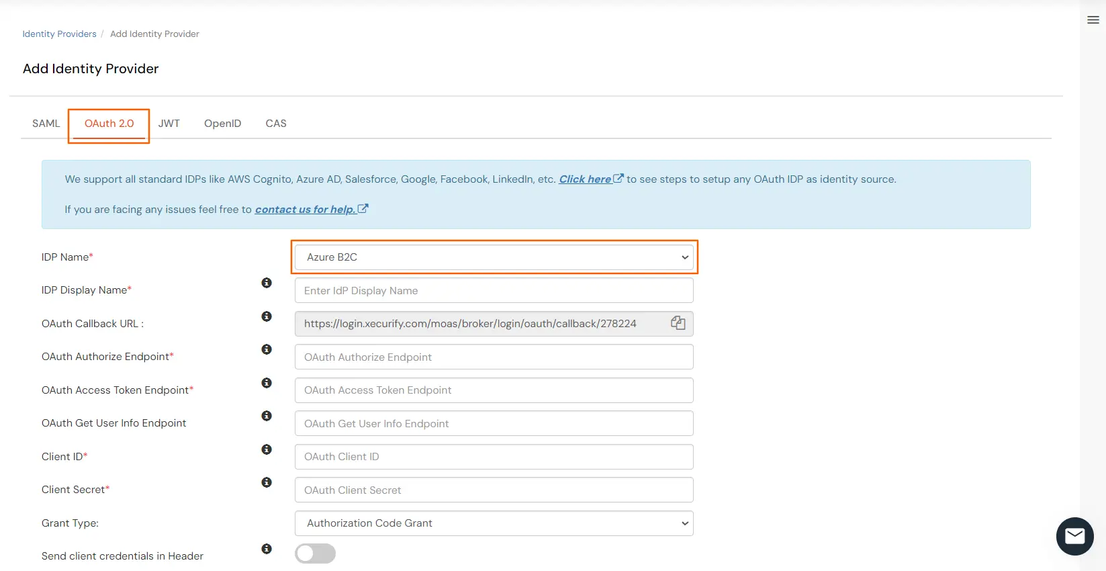Switch to the JWT tab
This screenshot has width=1106, height=571.
(x=169, y=124)
